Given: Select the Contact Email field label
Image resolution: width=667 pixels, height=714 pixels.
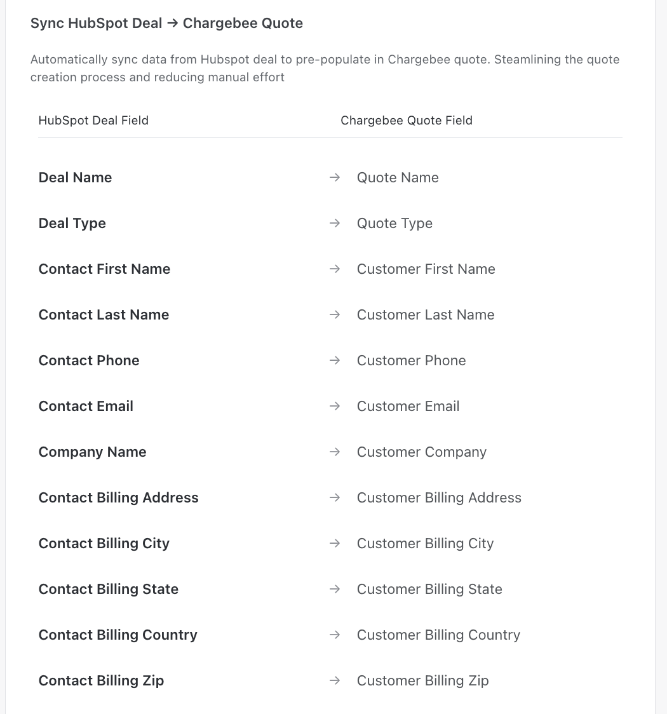Looking at the screenshot, I should click(86, 407).
